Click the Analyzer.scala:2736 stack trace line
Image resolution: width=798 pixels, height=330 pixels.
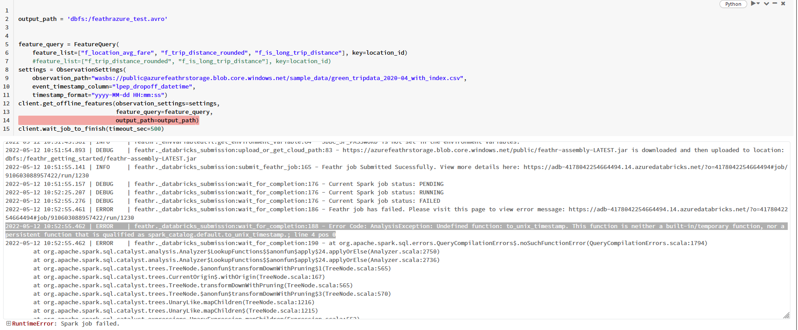click(x=236, y=260)
